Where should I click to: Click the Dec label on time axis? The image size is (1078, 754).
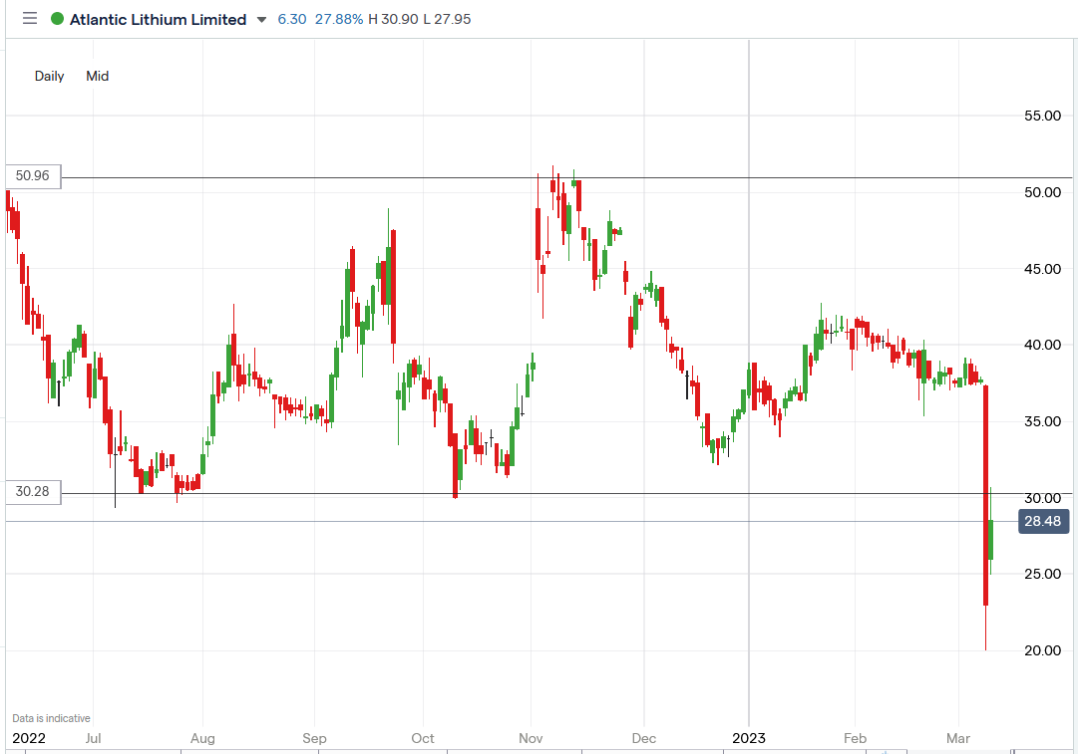643,738
